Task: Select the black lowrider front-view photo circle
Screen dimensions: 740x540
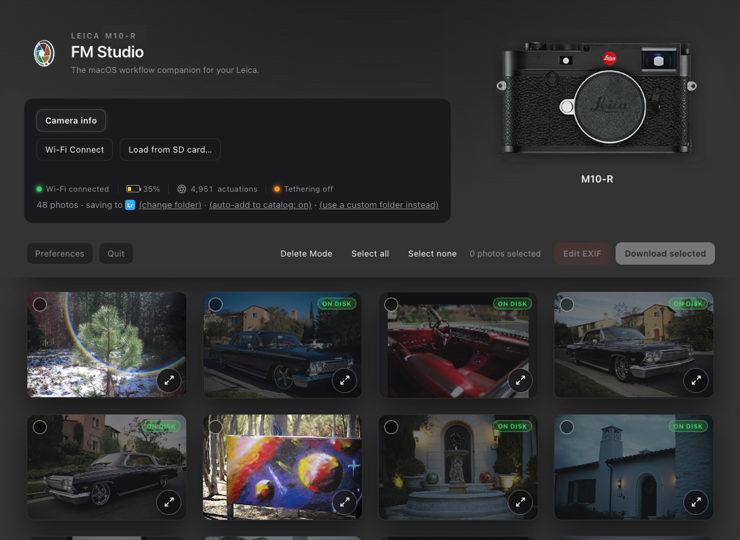Action: click(567, 304)
